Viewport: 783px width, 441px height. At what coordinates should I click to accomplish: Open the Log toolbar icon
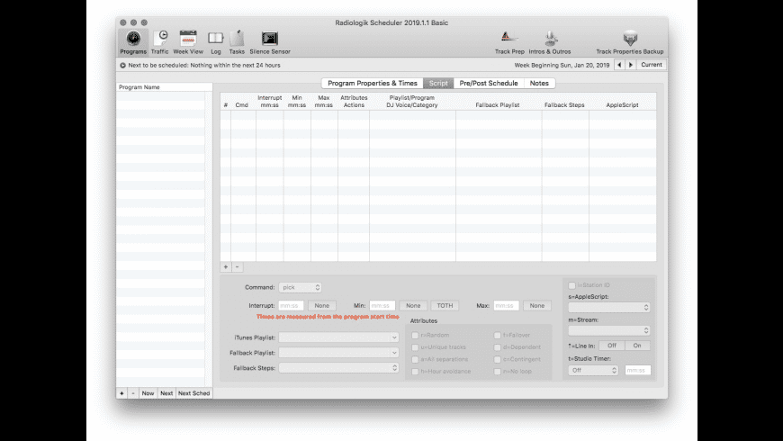click(x=216, y=40)
